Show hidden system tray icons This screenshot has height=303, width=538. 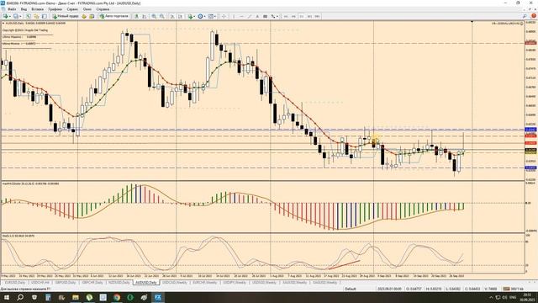(491, 297)
